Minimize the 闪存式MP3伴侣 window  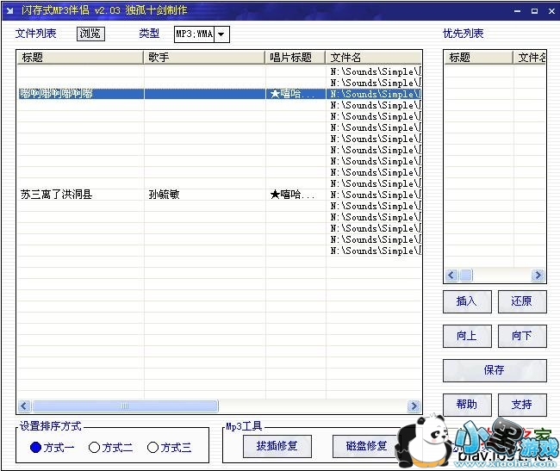(x=518, y=11)
